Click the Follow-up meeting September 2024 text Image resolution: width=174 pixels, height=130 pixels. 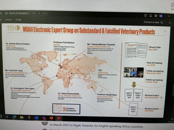(x=155, y=72)
